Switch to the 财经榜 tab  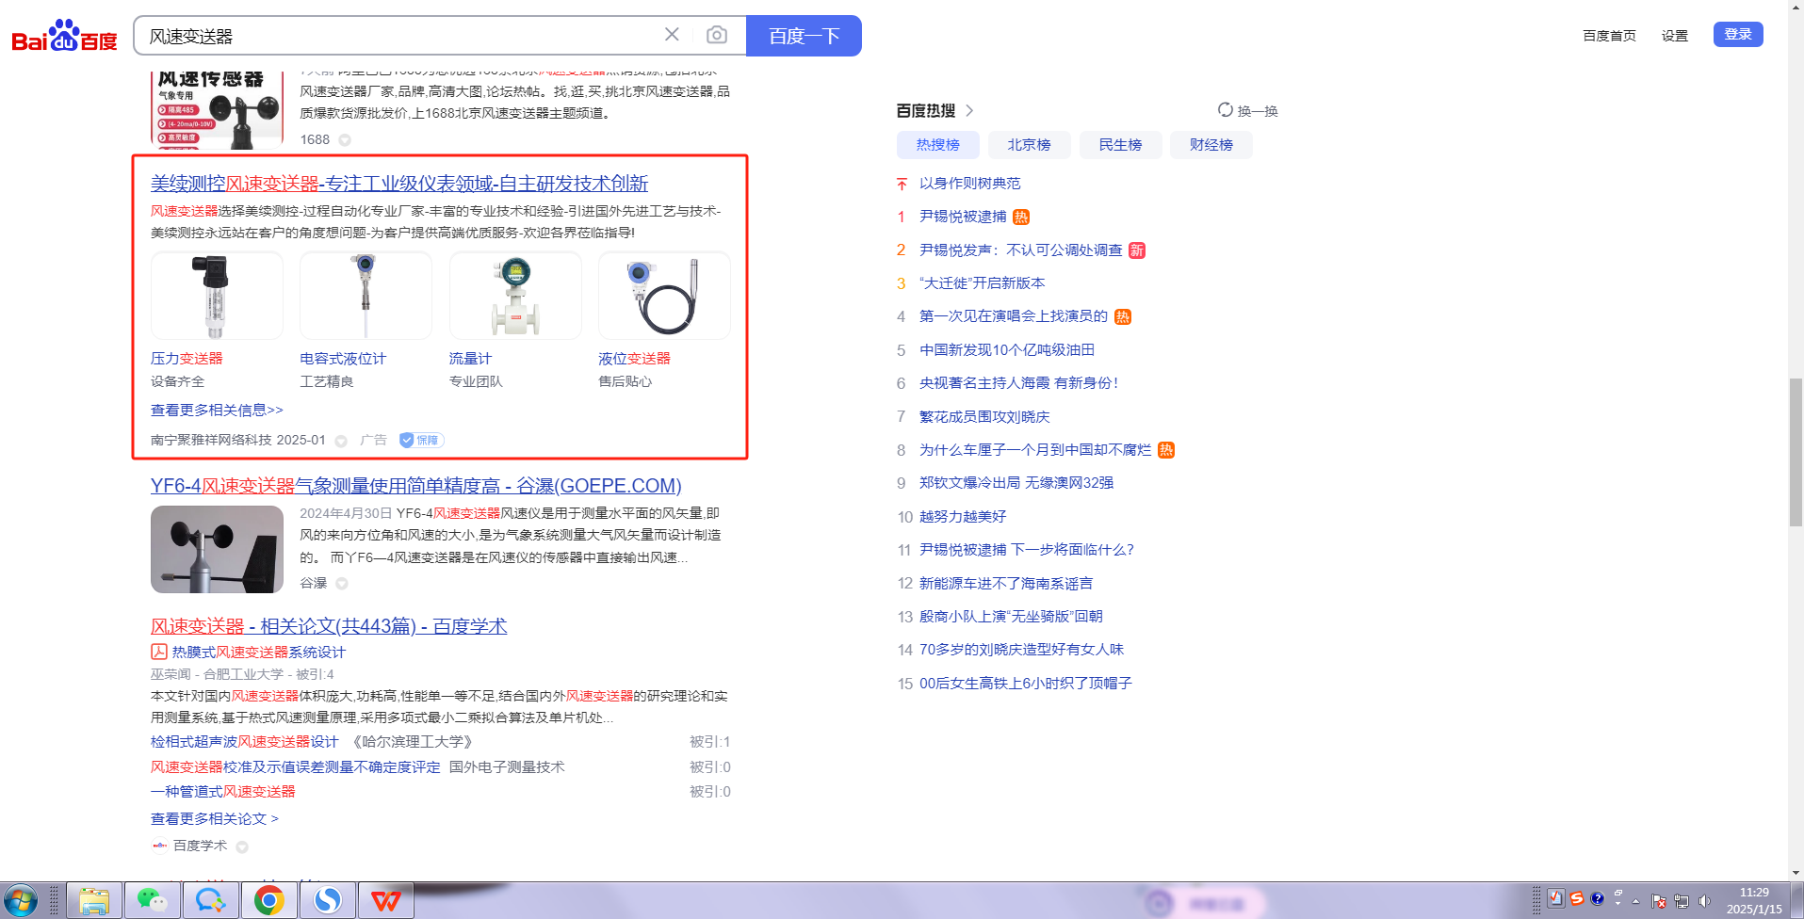1211,145
